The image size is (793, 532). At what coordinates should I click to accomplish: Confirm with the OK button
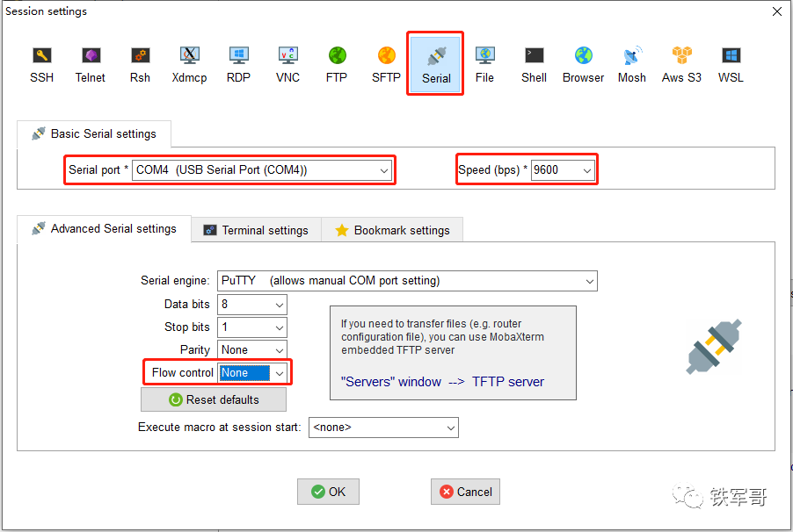(328, 492)
